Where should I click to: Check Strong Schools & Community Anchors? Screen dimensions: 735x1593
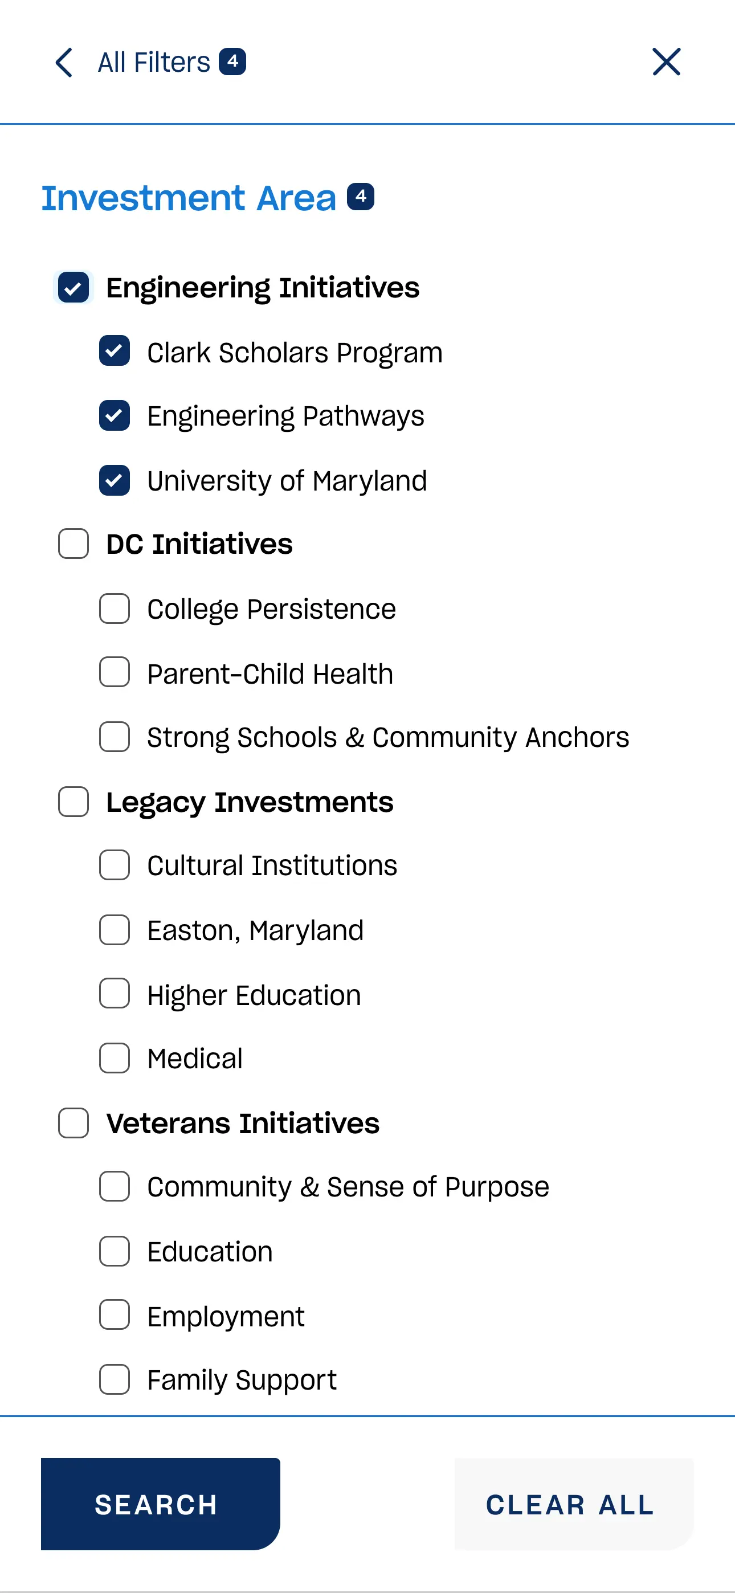click(x=115, y=738)
